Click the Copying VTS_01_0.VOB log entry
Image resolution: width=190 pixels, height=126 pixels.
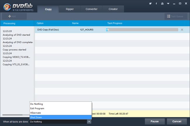tap(16, 64)
